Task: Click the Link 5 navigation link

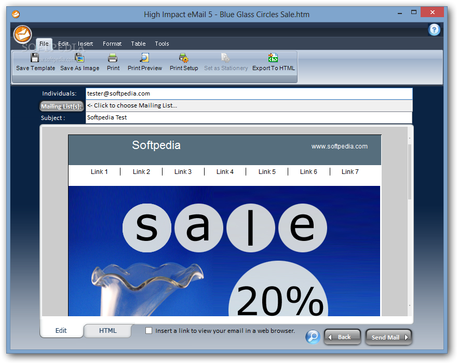Action: (267, 171)
